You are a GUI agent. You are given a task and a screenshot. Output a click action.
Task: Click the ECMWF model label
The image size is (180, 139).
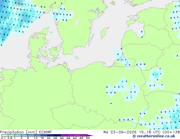click(x=45, y=132)
